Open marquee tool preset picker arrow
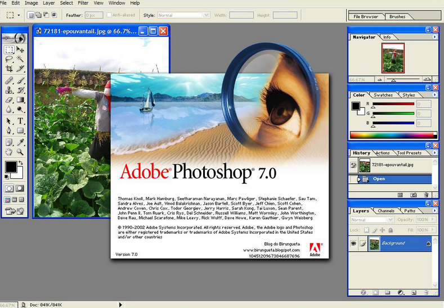444x308 pixels. [19, 15]
